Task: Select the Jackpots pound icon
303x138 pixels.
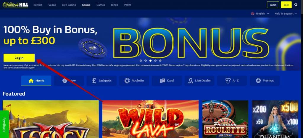Action: [94, 81]
